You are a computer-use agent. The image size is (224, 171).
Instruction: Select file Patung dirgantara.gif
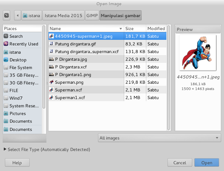107,44
